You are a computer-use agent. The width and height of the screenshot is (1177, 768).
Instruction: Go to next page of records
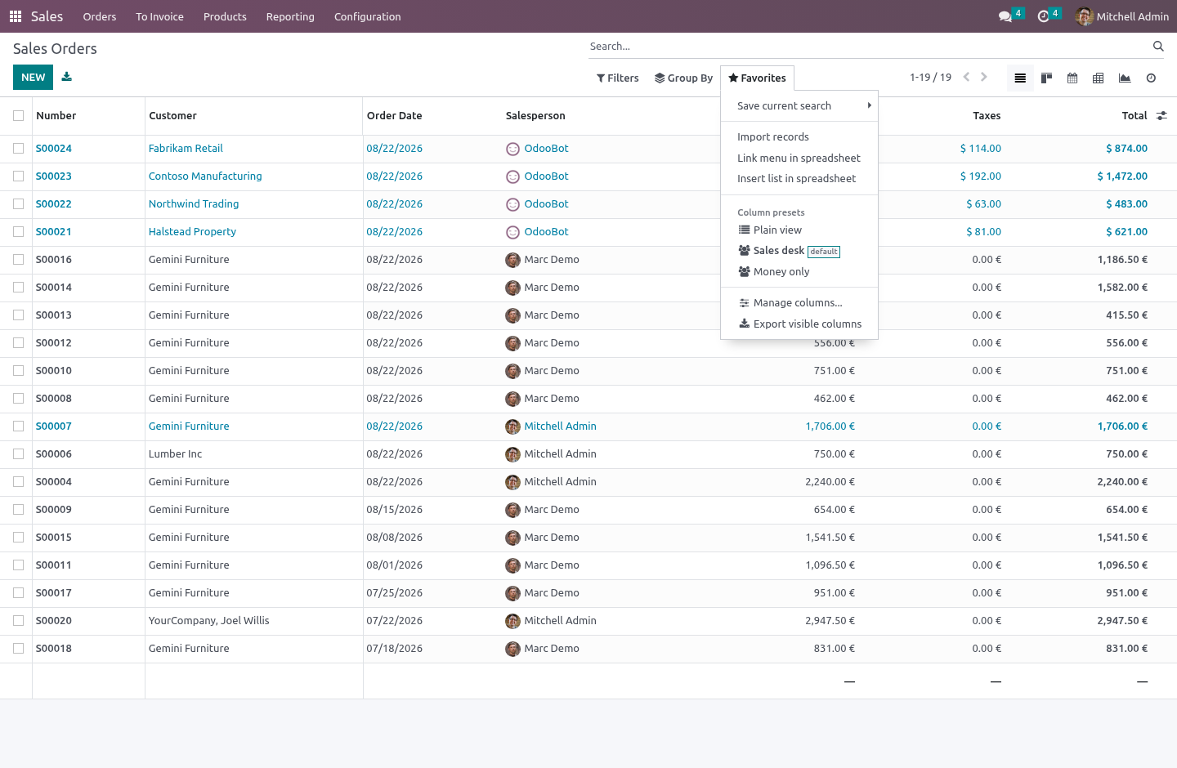(984, 77)
